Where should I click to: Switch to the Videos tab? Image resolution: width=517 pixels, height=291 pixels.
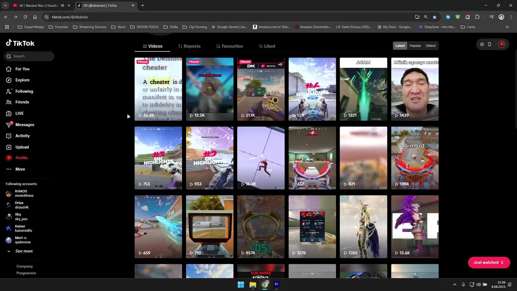point(152,46)
